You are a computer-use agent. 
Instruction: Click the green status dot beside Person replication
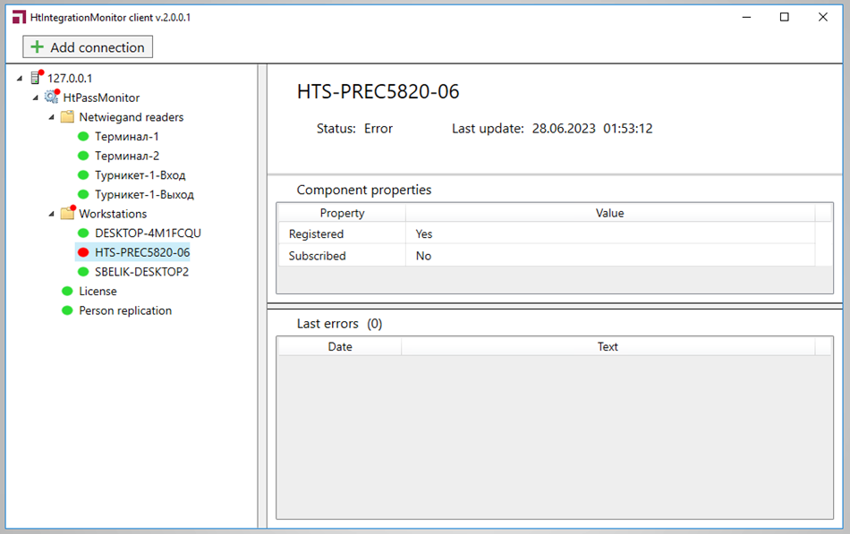[x=67, y=311]
